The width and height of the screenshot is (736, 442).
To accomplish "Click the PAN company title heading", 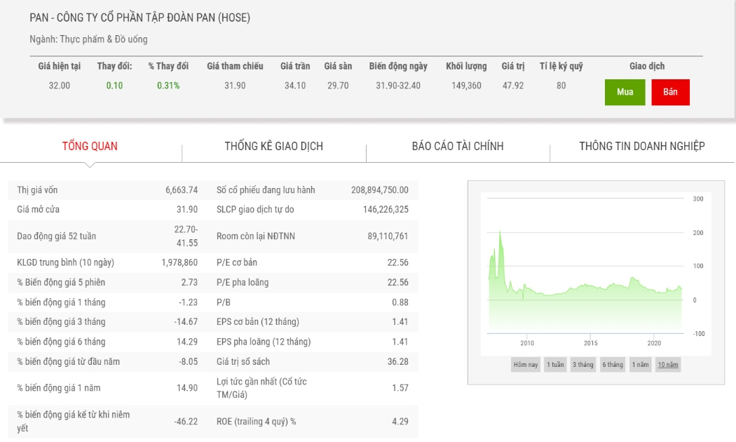I will [140, 18].
